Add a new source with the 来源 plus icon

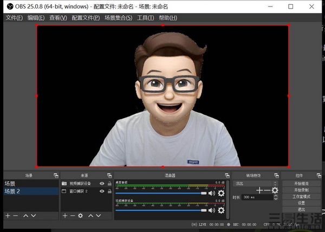click(x=65, y=216)
